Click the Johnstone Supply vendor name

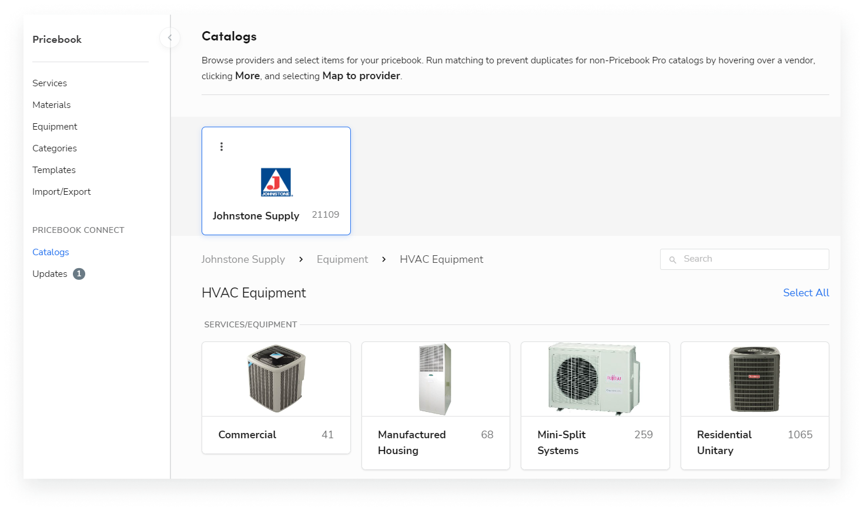pos(256,216)
